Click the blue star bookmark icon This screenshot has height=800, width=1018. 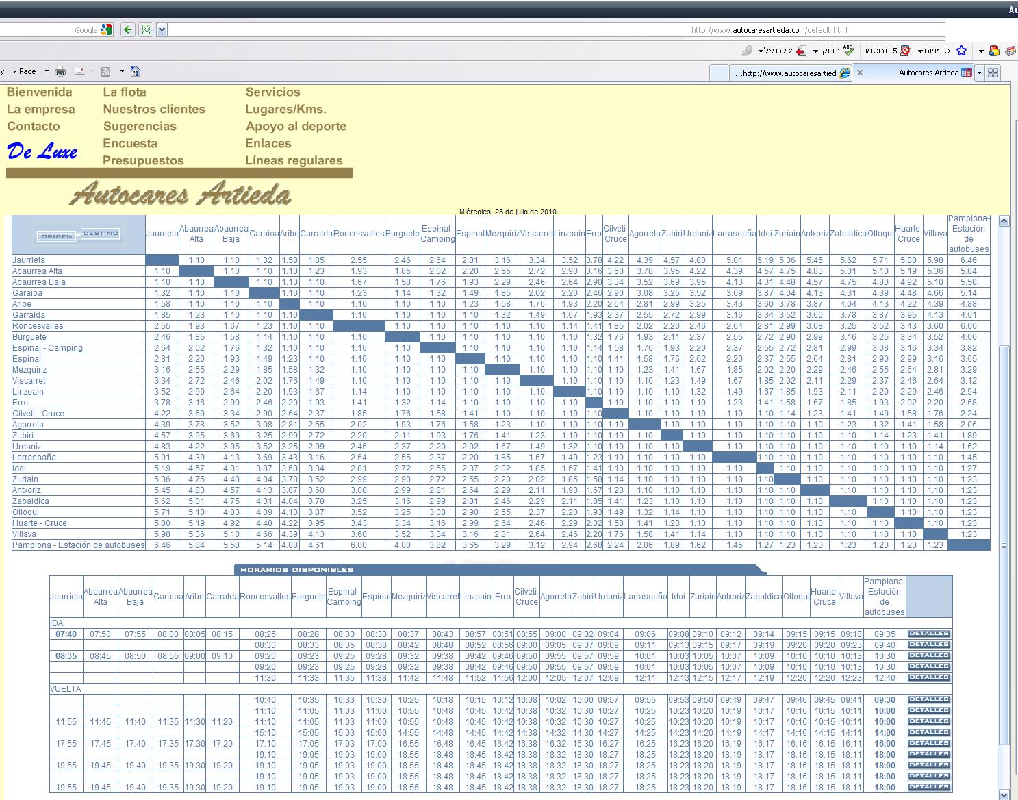pyautogui.click(x=961, y=51)
